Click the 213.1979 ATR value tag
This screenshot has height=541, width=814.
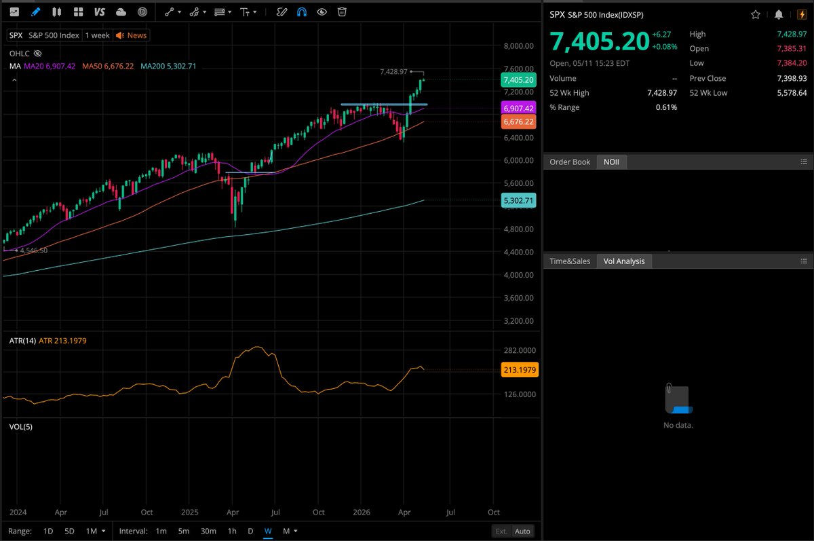pyautogui.click(x=520, y=370)
